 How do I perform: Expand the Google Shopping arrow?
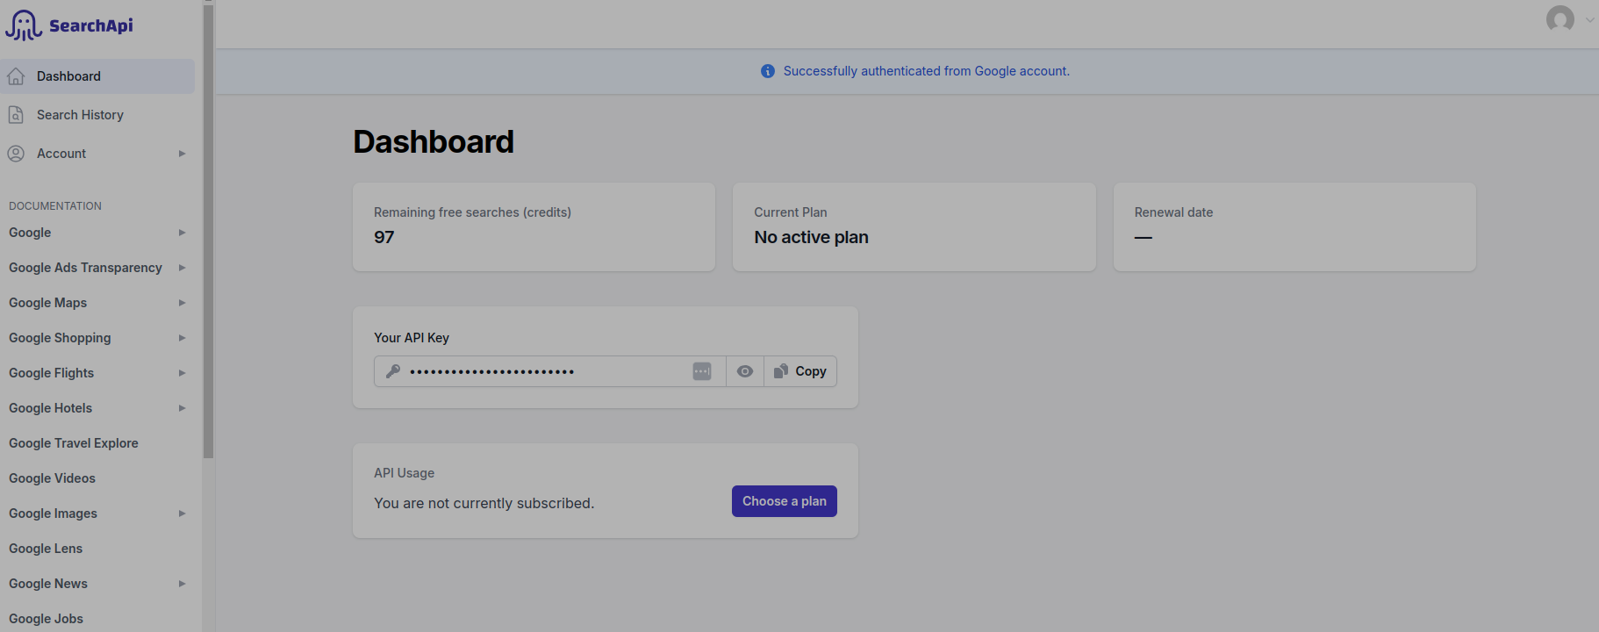(x=183, y=338)
